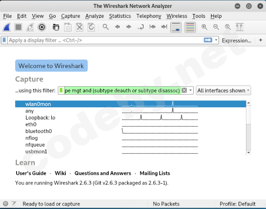
Task: Click capture filter green bookmark icon
Action: click(61, 90)
